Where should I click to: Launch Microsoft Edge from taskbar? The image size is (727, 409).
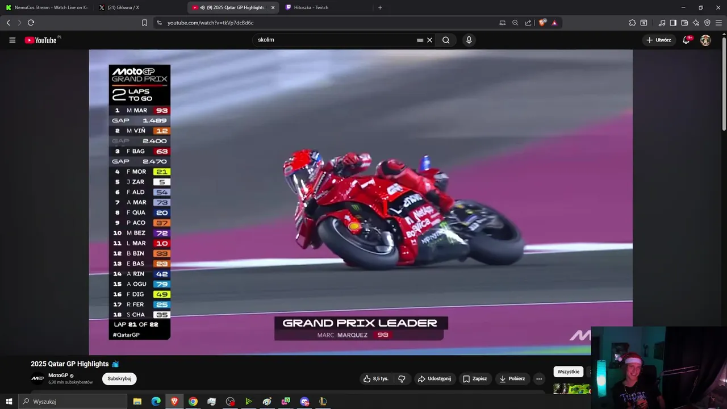pyautogui.click(x=156, y=402)
